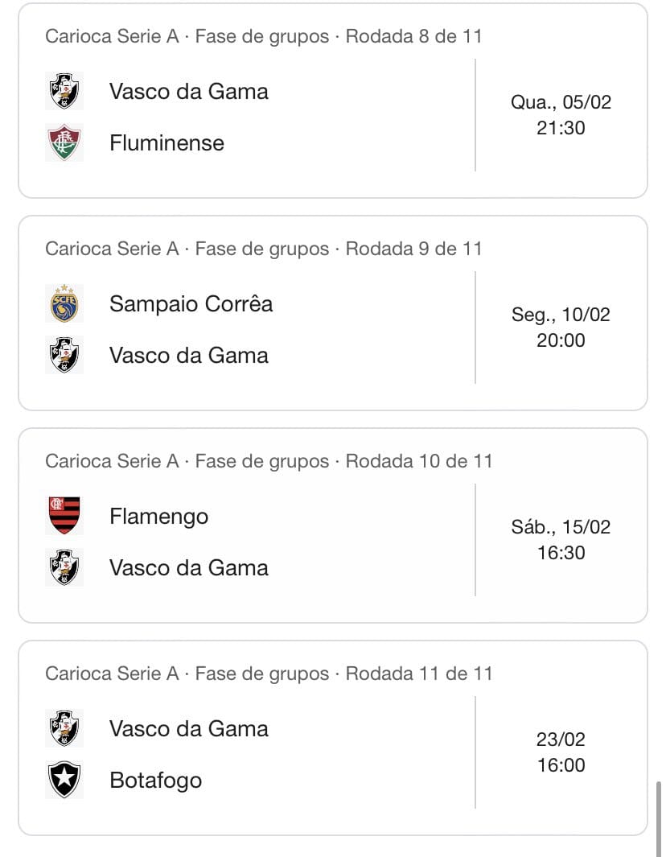Open Rodada 11 de 11 match header

click(268, 674)
